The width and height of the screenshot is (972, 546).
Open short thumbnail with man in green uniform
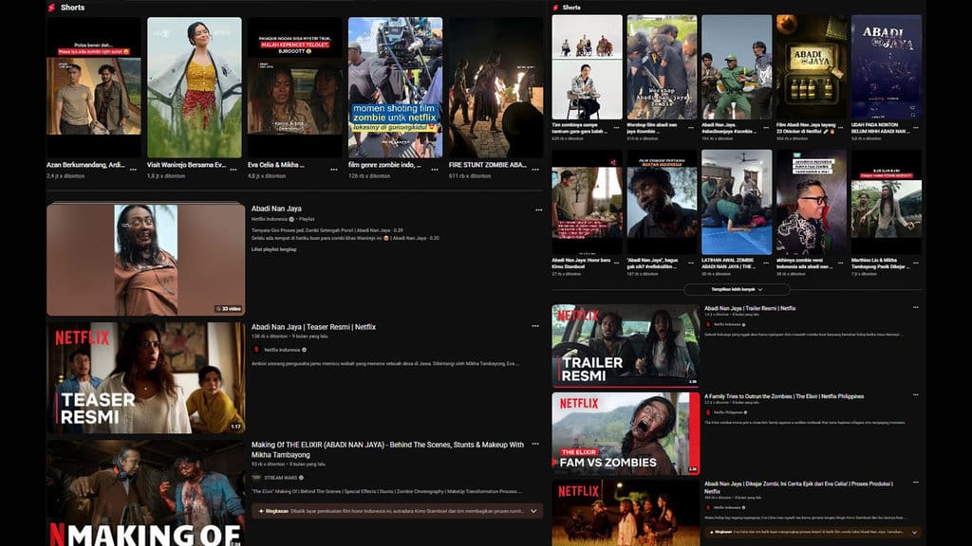[737, 67]
